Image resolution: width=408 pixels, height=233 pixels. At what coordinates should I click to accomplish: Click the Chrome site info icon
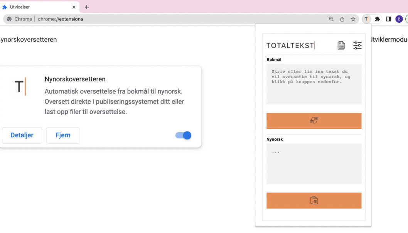pyautogui.click(x=9, y=19)
